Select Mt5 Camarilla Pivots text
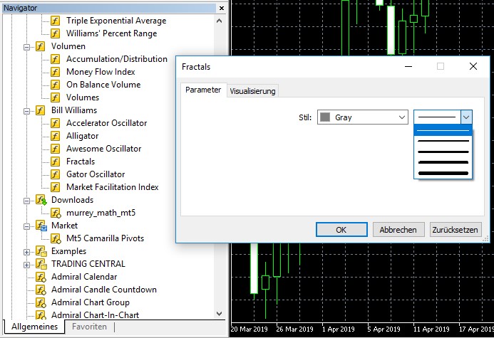 (106, 238)
